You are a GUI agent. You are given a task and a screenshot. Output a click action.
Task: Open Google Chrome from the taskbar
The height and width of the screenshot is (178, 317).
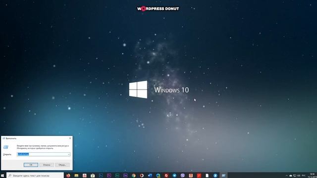click(x=134, y=176)
